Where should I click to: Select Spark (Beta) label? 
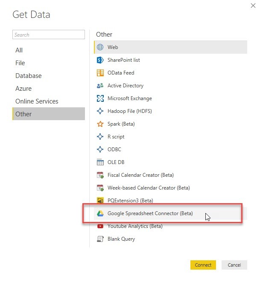tap(121, 124)
